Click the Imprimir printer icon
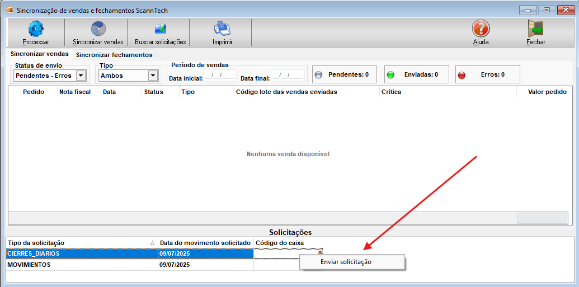The width and height of the screenshot is (579, 287). [x=222, y=29]
